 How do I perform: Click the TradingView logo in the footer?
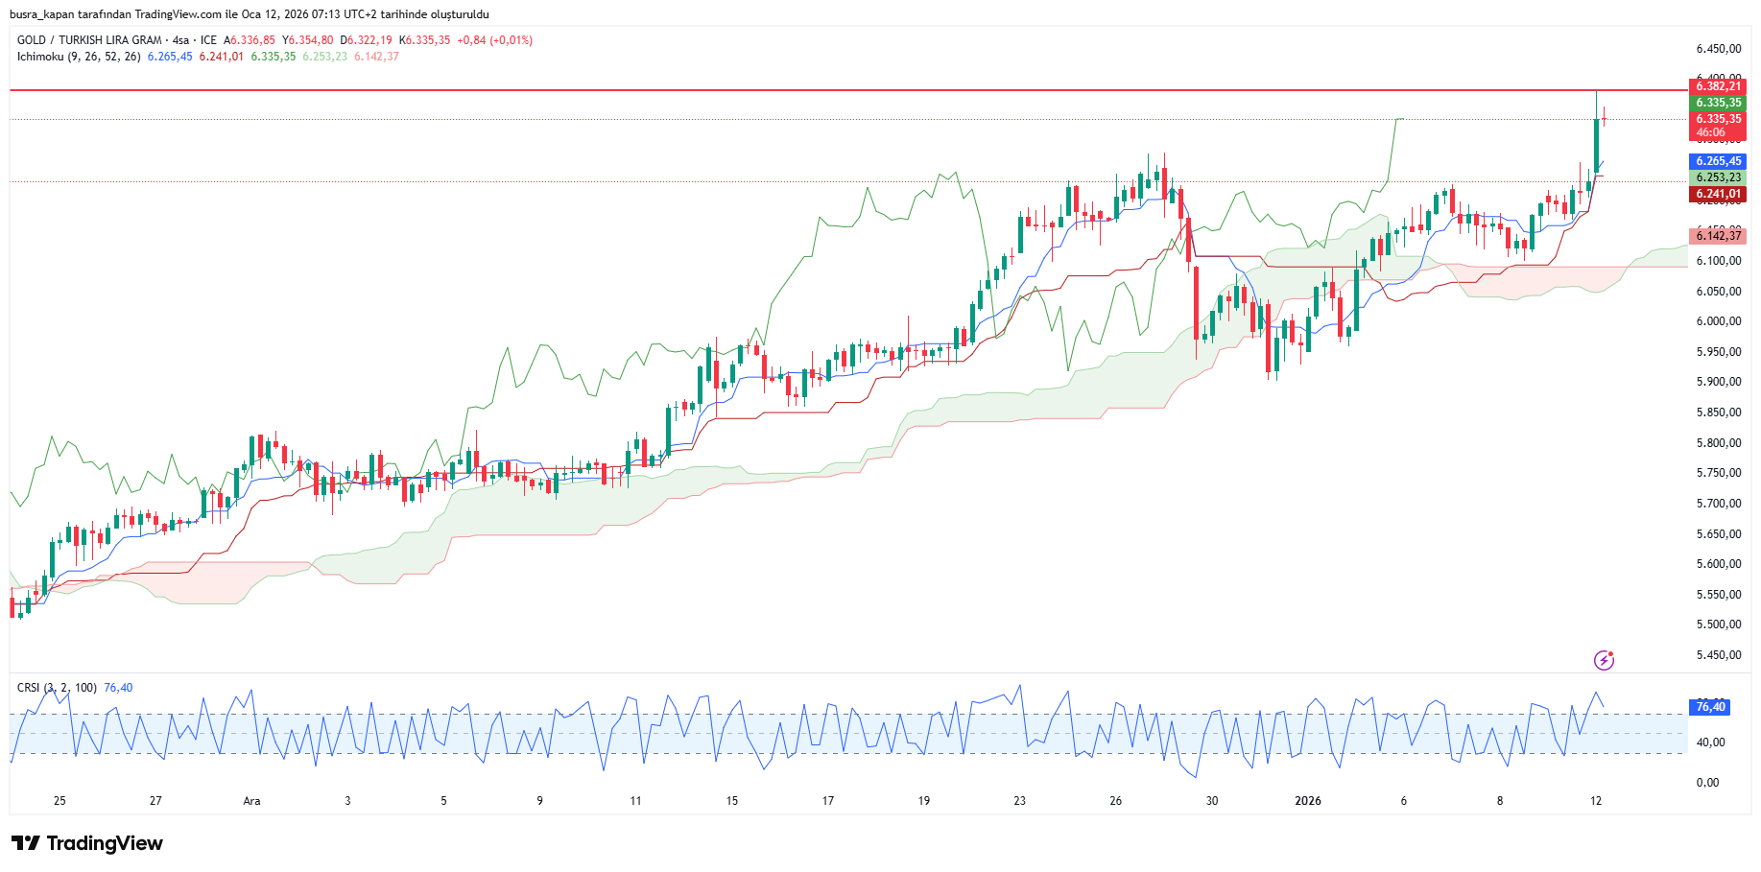(x=87, y=843)
